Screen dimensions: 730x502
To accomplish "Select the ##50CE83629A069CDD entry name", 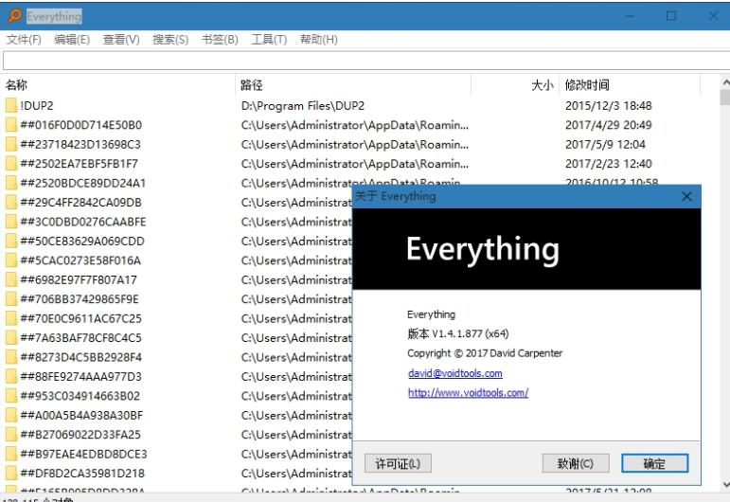I will [x=82, y=241].
